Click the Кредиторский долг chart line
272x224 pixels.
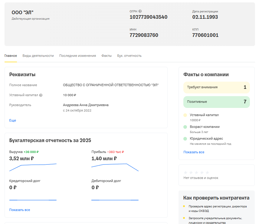pyautogui.click(x=33, y=200)
